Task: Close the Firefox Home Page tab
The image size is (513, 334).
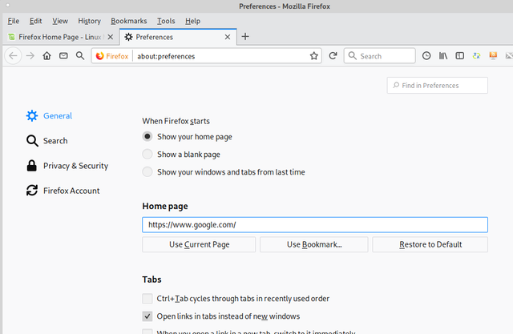Action: click(x=111, y=37)
